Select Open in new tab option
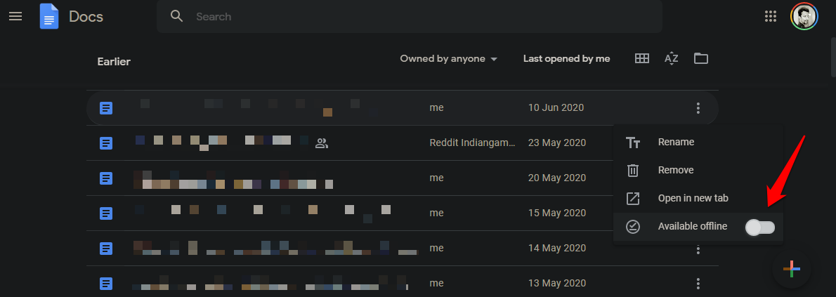This screenshot has height=297, width=836. [x=698, y=199]
